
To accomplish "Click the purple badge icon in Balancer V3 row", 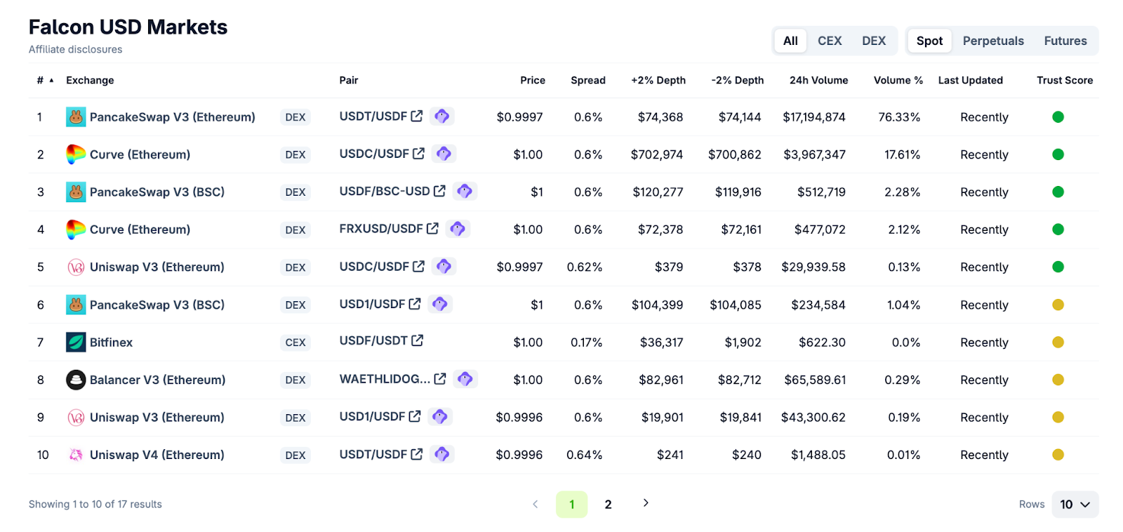I will click(x=465, y=379).
